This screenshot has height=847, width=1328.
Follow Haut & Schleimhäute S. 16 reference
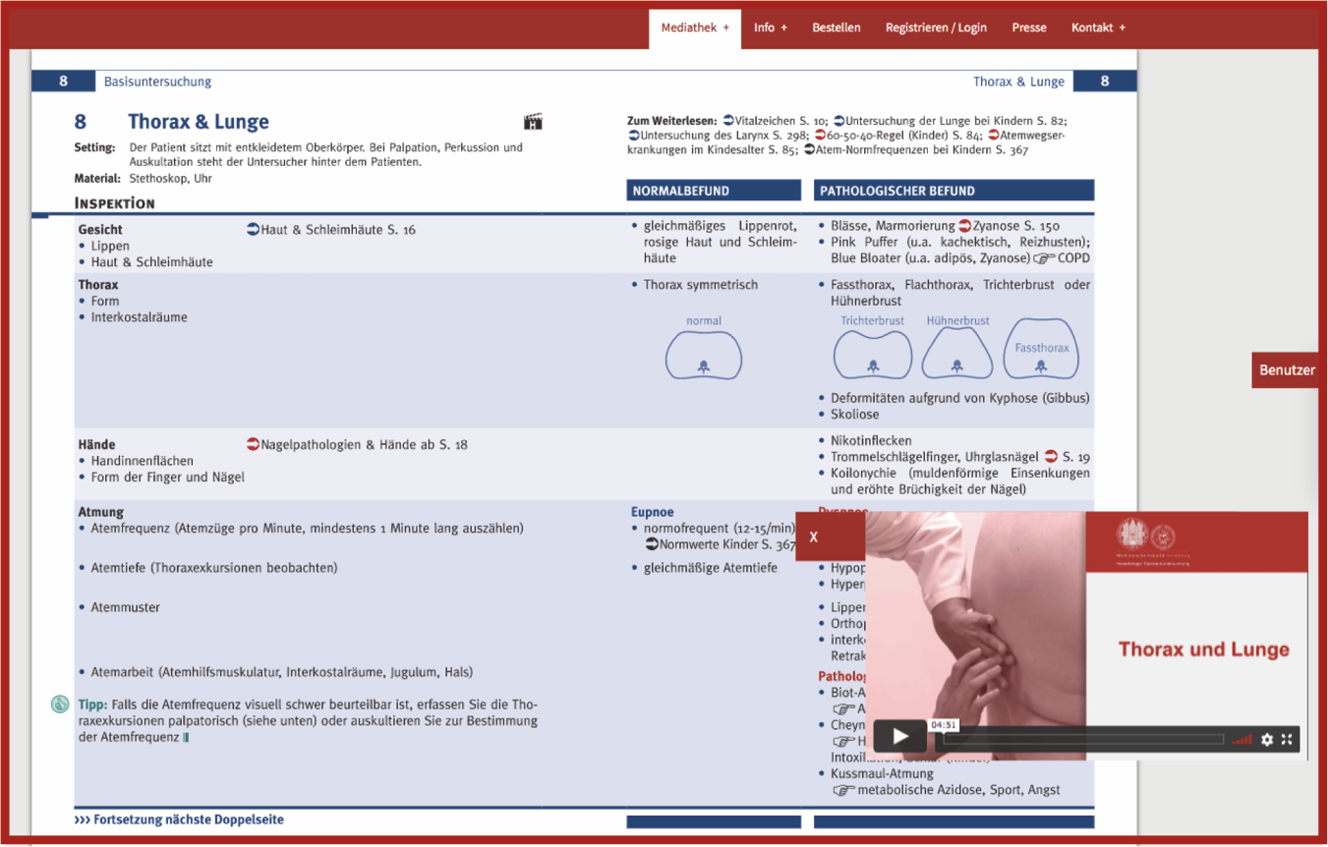[331, 230]
